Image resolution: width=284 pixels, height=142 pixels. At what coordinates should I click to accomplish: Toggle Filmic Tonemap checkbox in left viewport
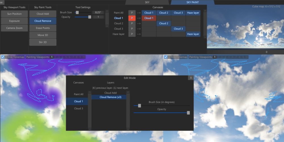(3, 57)
